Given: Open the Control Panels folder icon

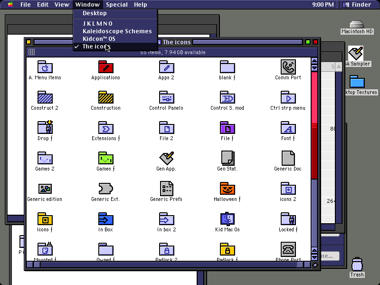Looking at the screenshot, I should tap(167, 97).
